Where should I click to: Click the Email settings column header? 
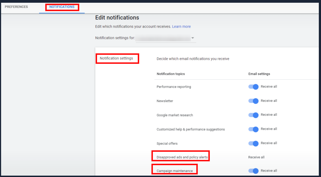point(259,74)
